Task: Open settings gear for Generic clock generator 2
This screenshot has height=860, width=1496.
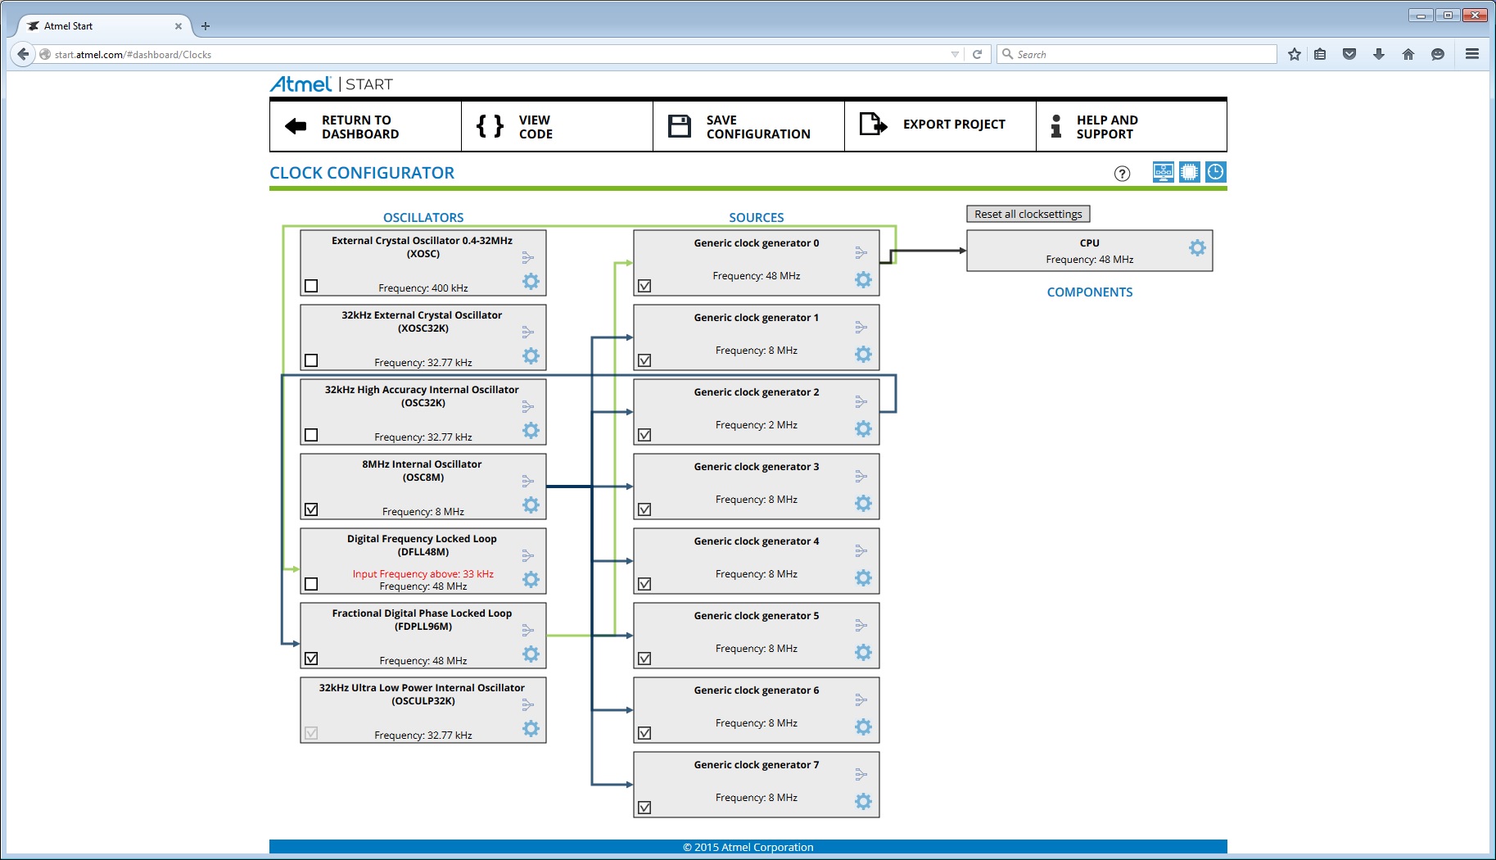Action: [x=864, y=429]
